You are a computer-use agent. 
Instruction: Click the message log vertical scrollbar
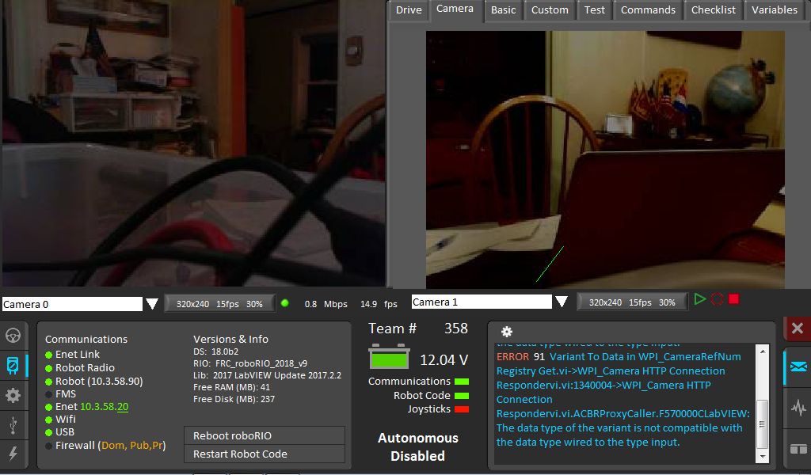(762, 412)
